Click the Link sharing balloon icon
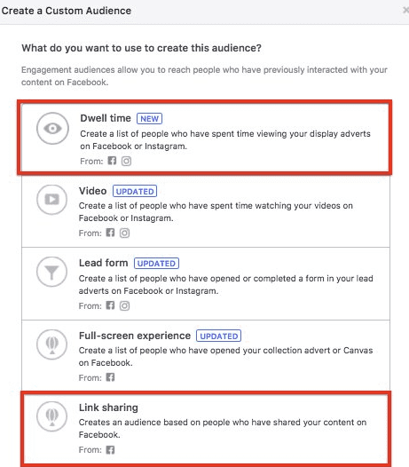 52,416
